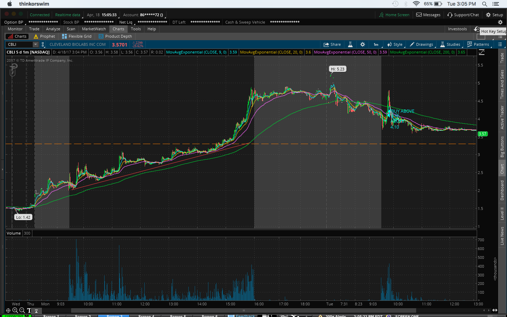Click the left panel expand handle
Viewport: 507px width, 317px height.
[2, 170]
